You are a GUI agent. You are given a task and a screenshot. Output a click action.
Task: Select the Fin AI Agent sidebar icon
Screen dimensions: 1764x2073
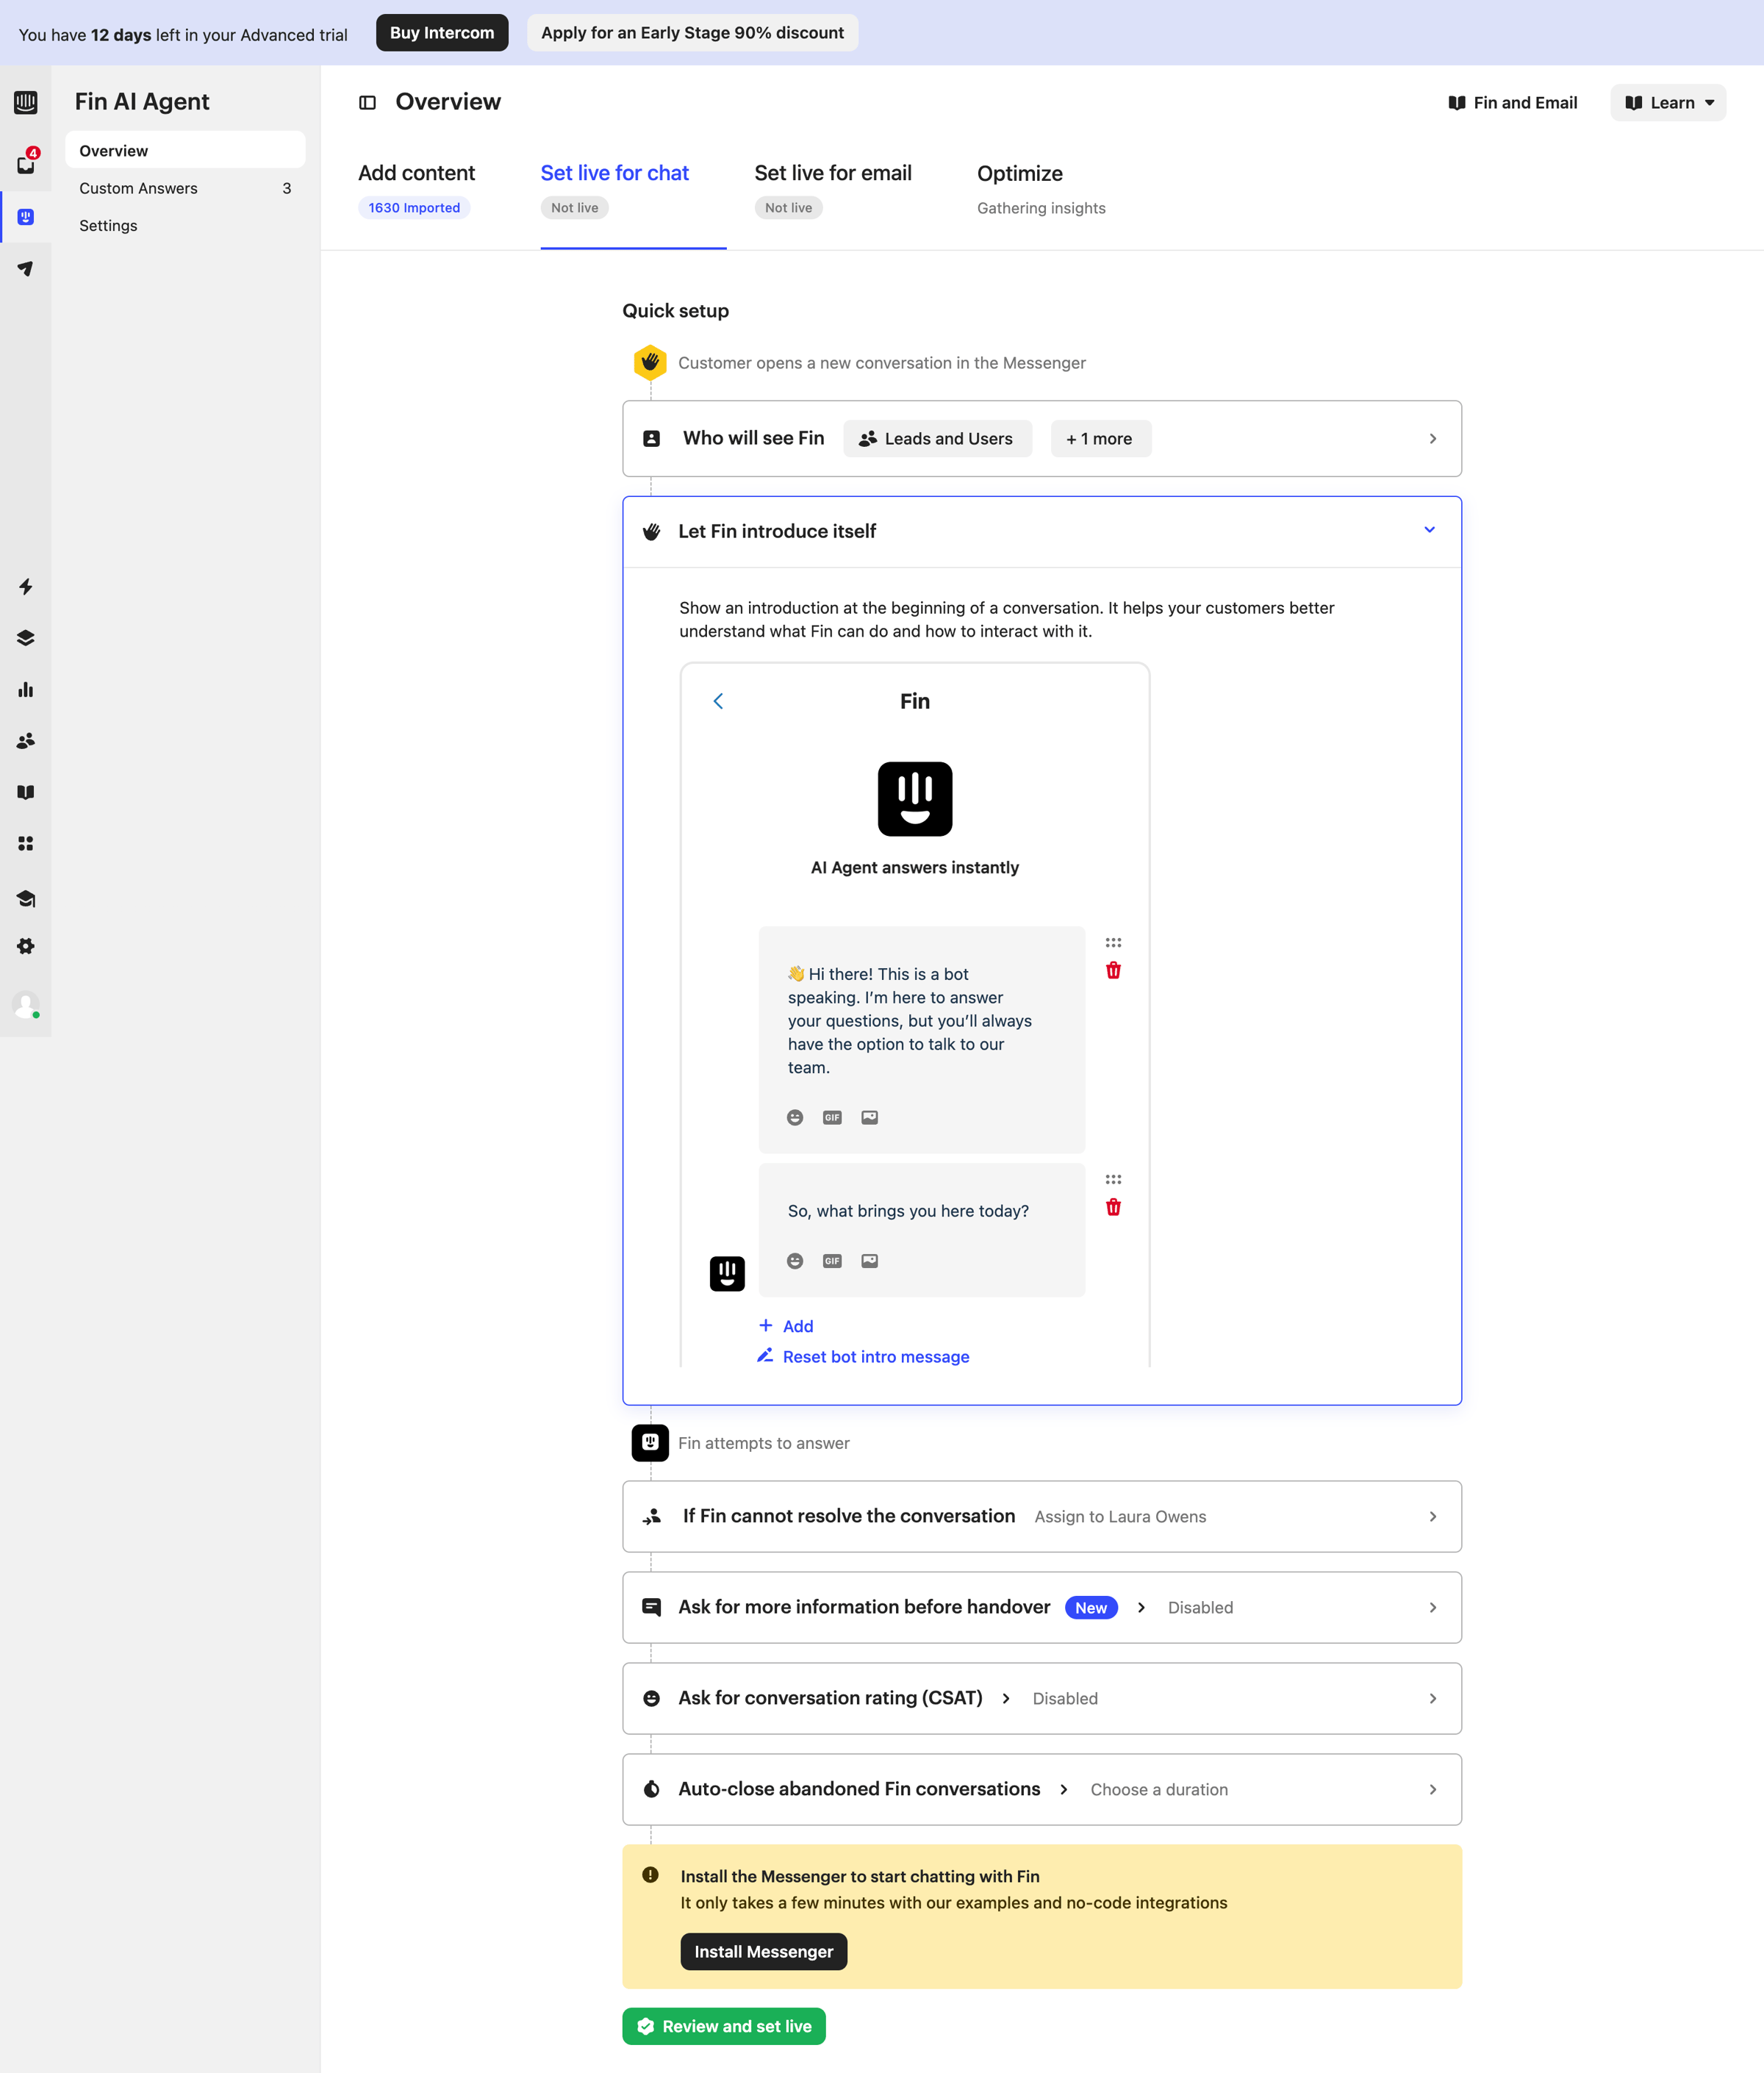pyautogui.click(x=26, y=217)
